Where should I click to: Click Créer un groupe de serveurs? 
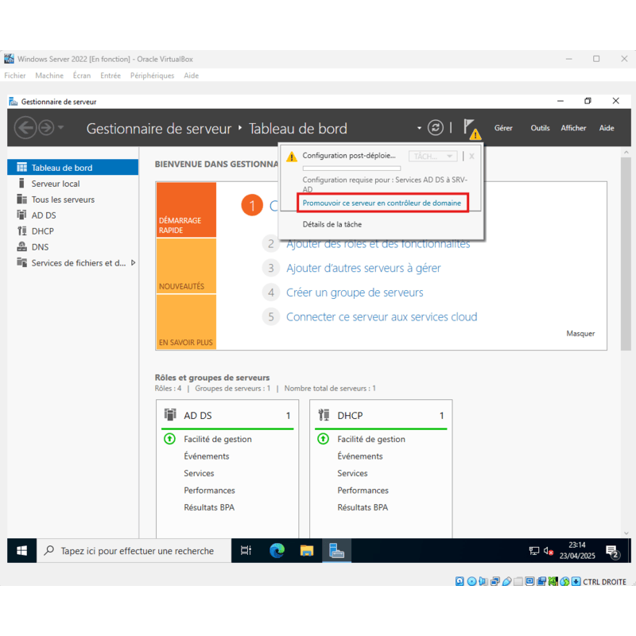(355, 293)
